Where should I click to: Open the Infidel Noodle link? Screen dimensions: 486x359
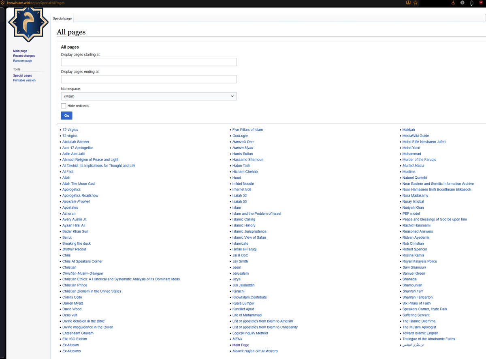point(243,184)
